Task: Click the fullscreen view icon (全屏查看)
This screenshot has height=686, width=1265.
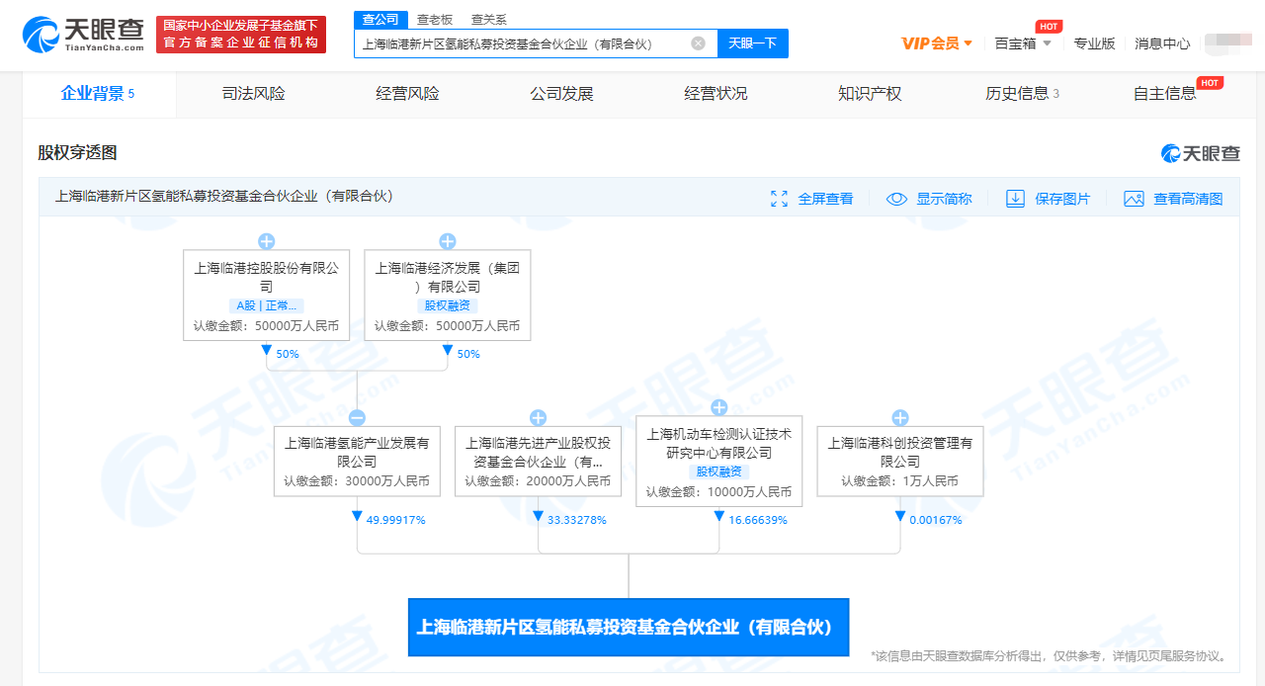Action: click(x=779, y=199)
